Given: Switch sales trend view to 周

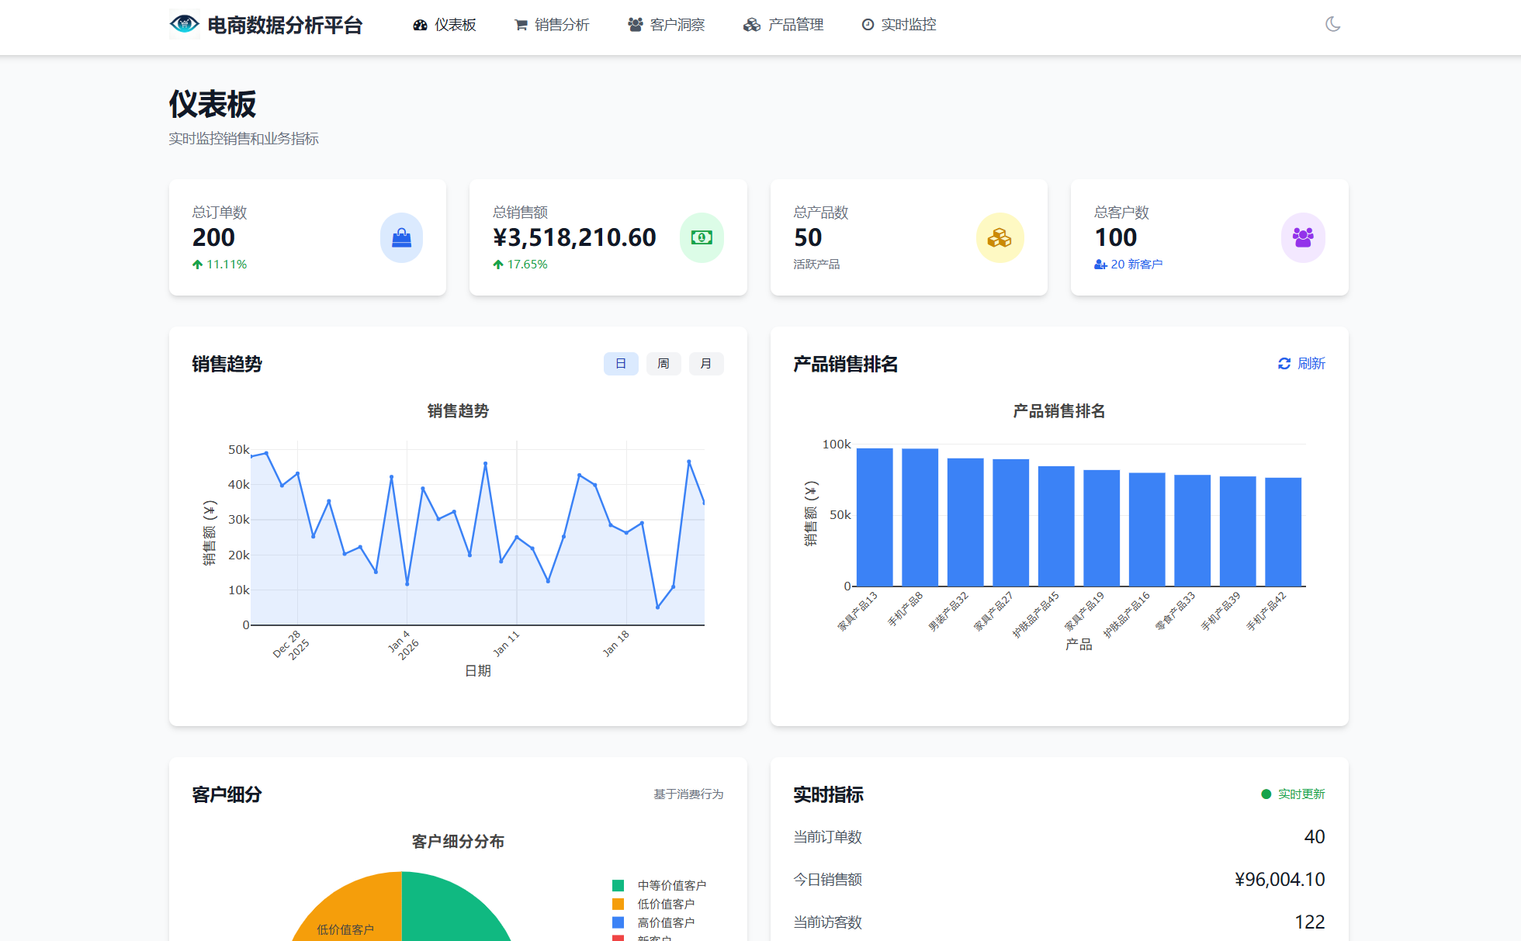Looking at the screenshot, I should [x=663, y=363].
